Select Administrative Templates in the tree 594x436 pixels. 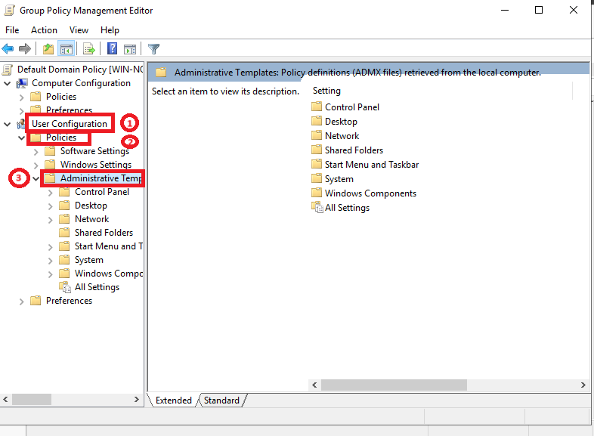coord(101,178)
